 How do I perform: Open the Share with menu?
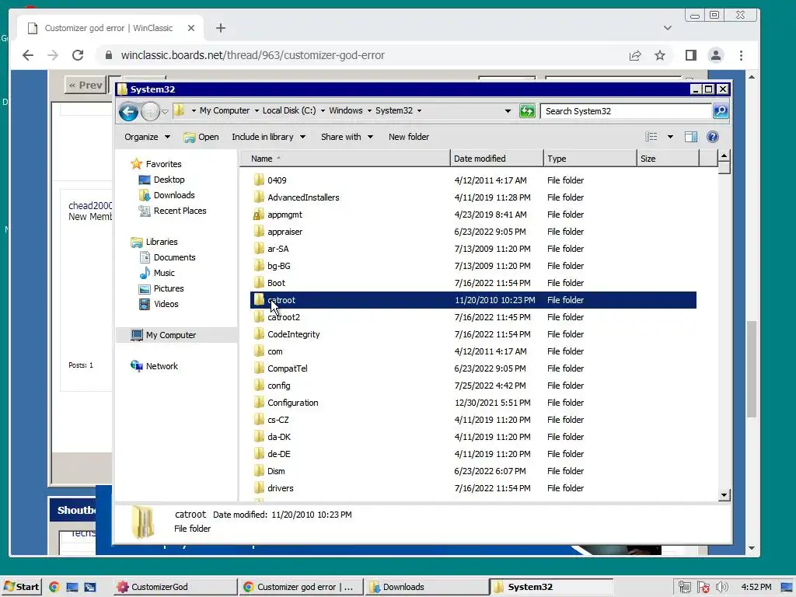click(347, 137)
